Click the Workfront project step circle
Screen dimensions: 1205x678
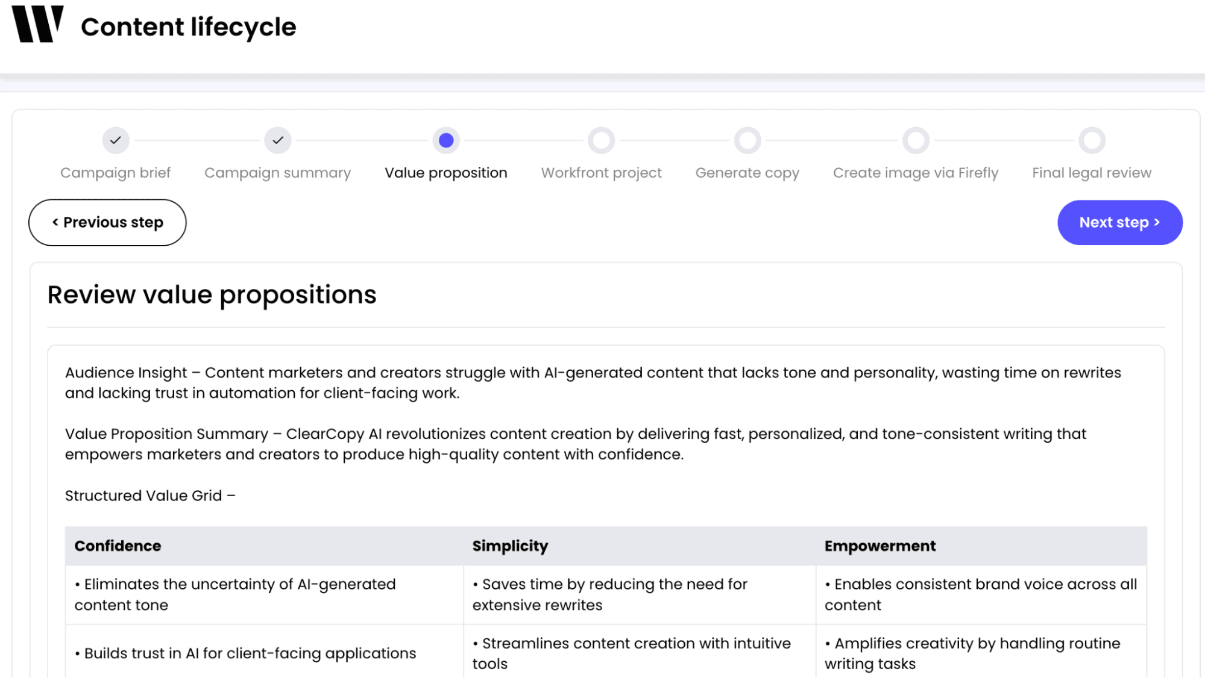[601, 140]
